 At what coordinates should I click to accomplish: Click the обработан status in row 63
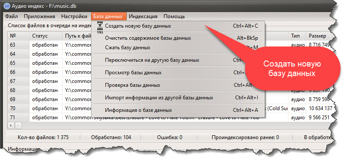(45, 45)
